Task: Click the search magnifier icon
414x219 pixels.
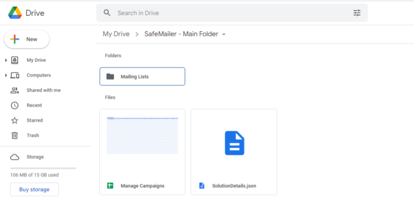Action: tap(107, 13)
